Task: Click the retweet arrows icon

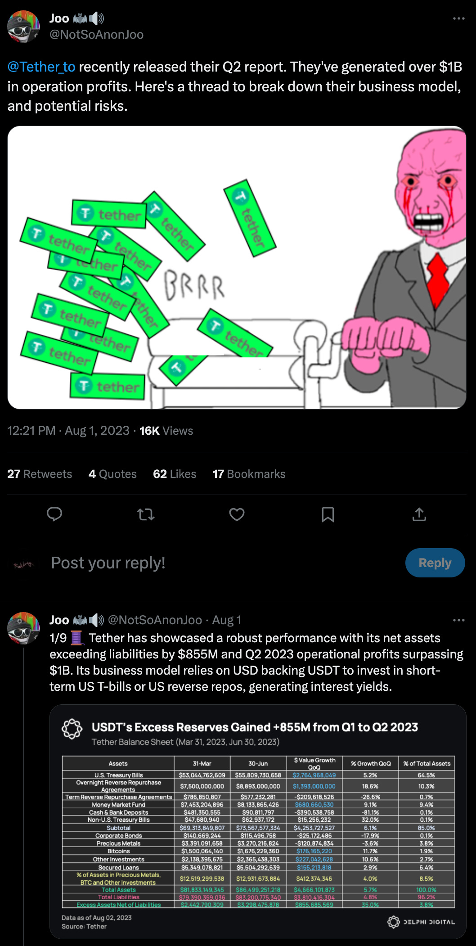Action: [x=146, y=514]
